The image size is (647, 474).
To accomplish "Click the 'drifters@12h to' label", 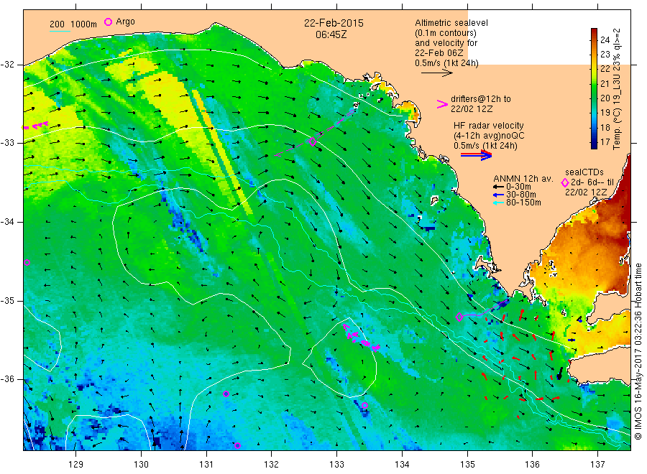I will point(481,99).
